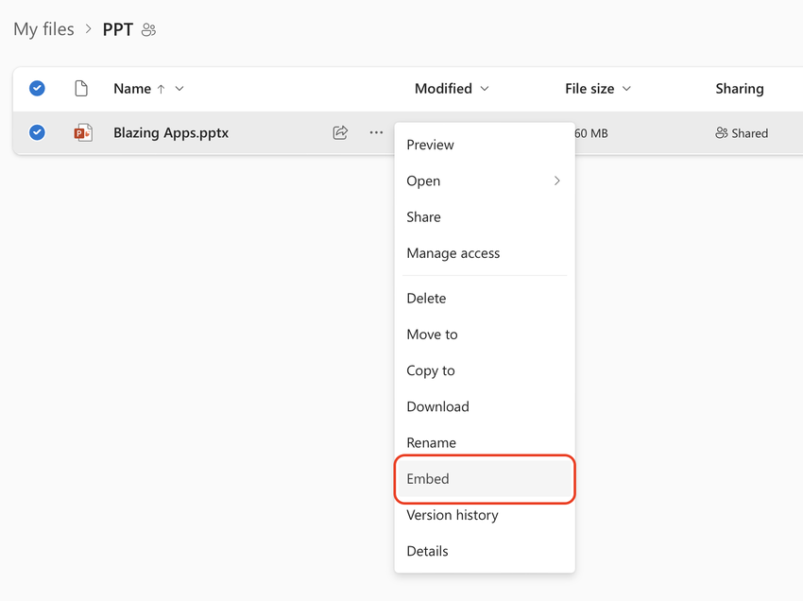Screen dimensions: 803x601
Task: Open Version history from the menu
Action: tap(452, 515)
